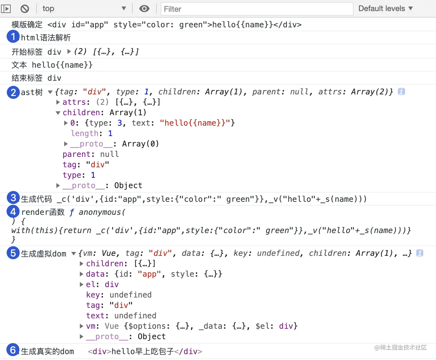
Task: Expand the 开始标签 div array (2)
Action: (69, 51)
